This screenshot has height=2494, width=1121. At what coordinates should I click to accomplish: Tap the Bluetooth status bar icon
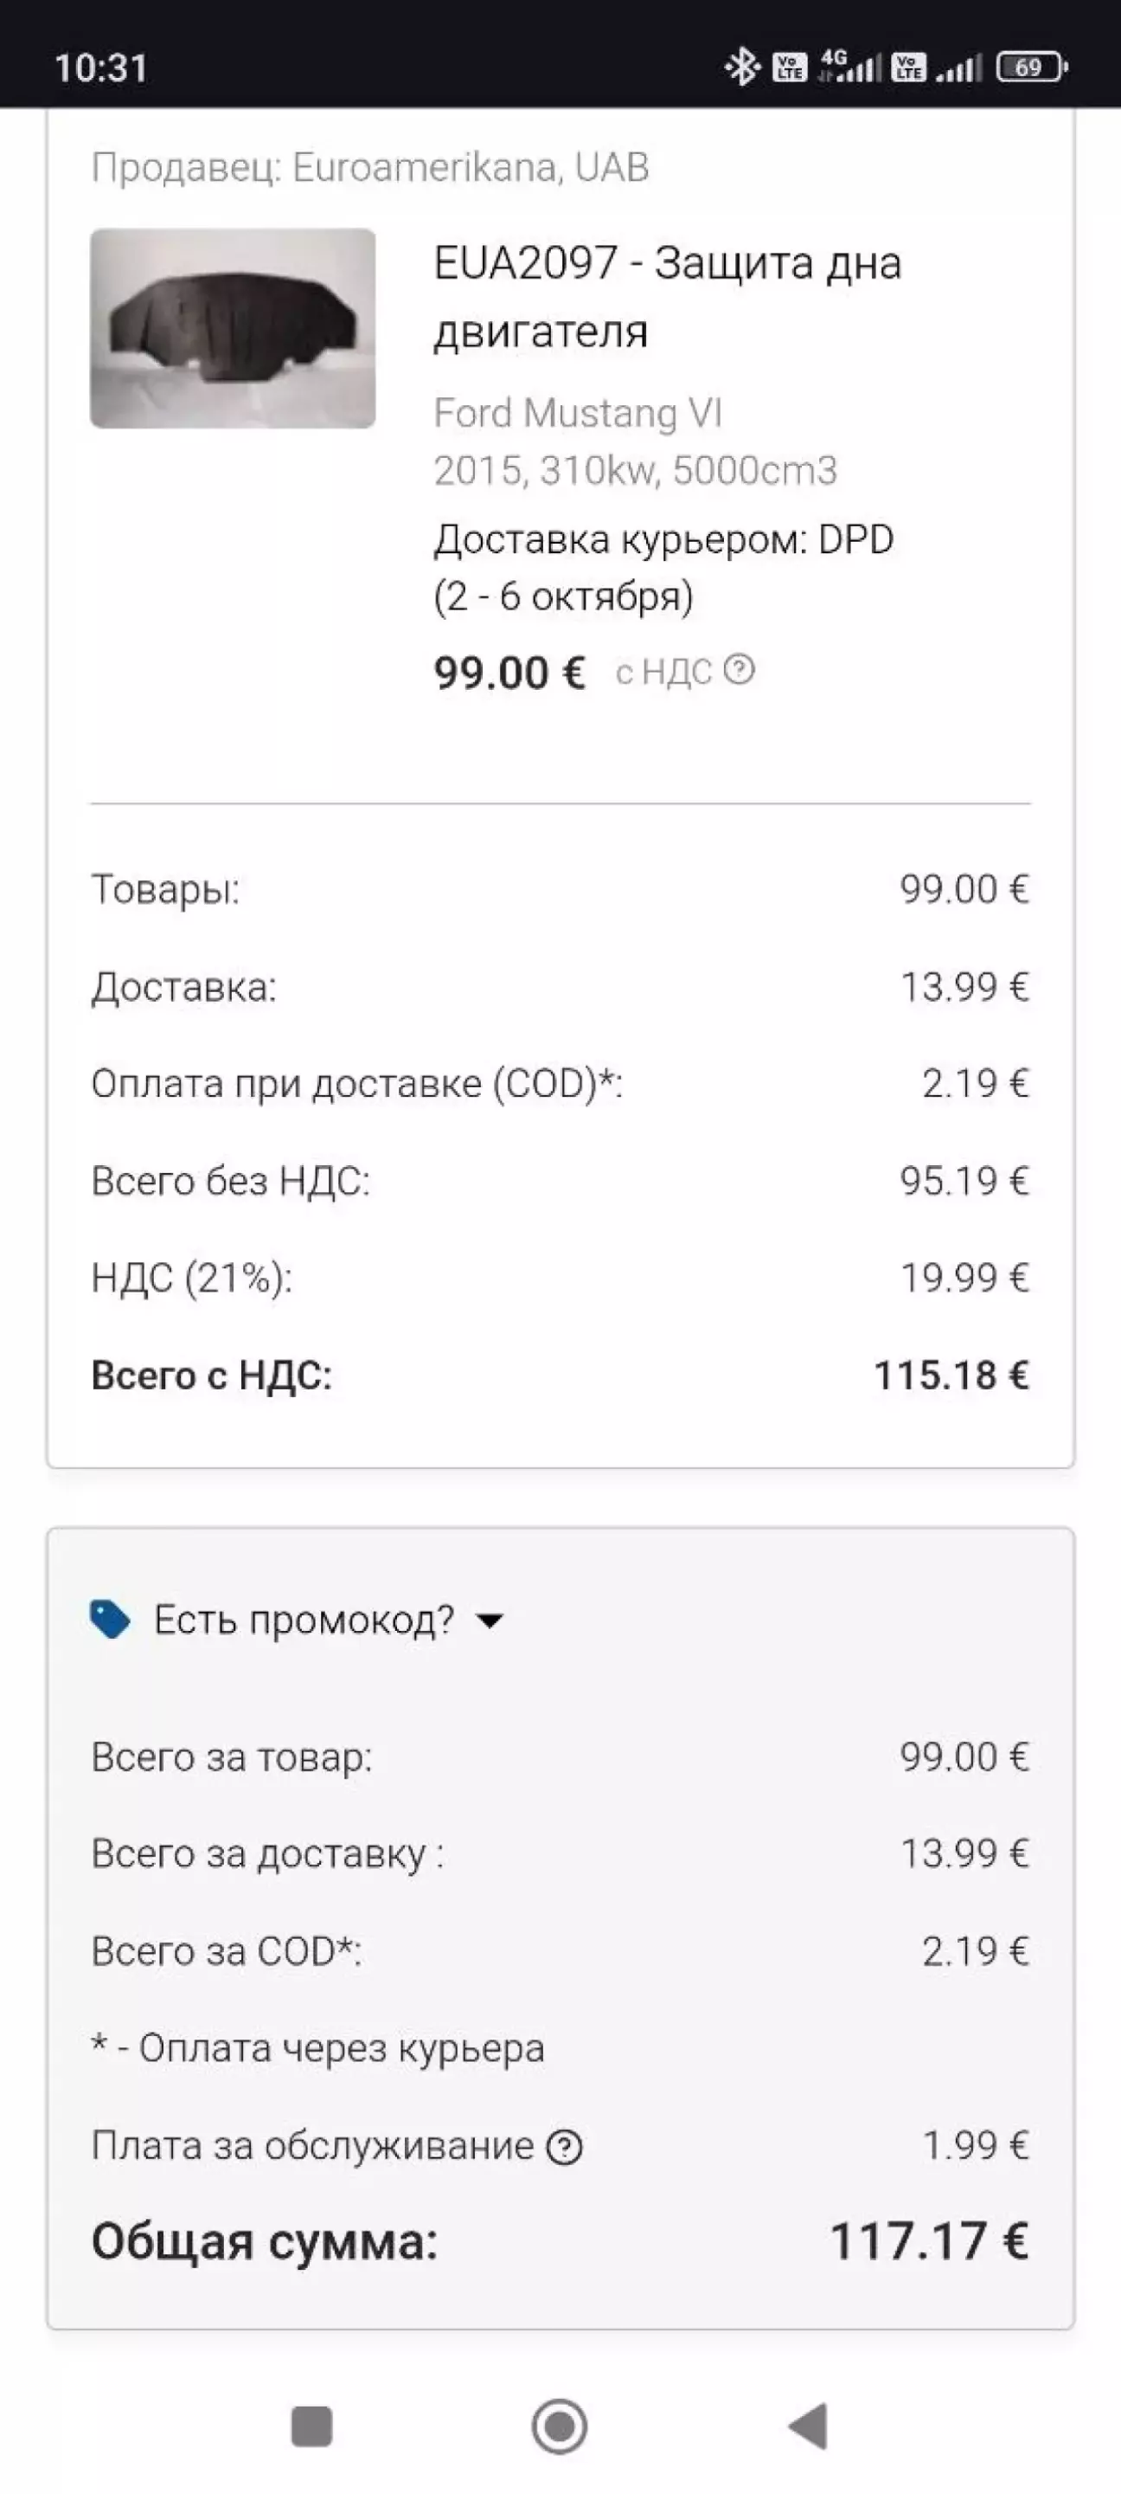pos(742,67)
